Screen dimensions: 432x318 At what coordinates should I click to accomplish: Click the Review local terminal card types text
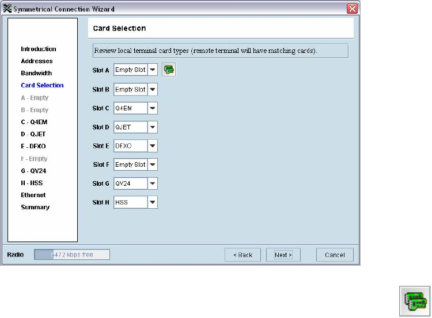(206, 51)
